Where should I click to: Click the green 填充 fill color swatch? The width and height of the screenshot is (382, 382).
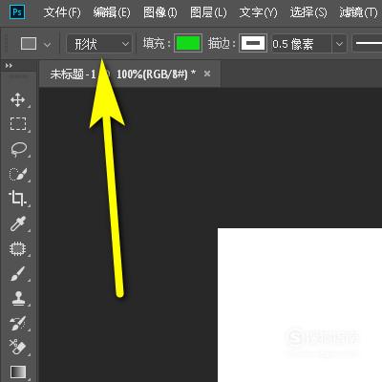tap(188, 43)
